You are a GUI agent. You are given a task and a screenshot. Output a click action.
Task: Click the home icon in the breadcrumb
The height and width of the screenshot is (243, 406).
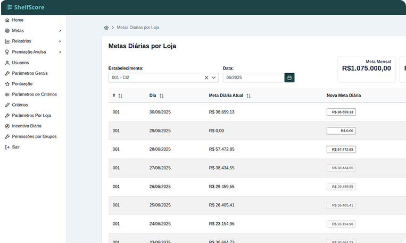pyautogui.click(x=106, y=27)
